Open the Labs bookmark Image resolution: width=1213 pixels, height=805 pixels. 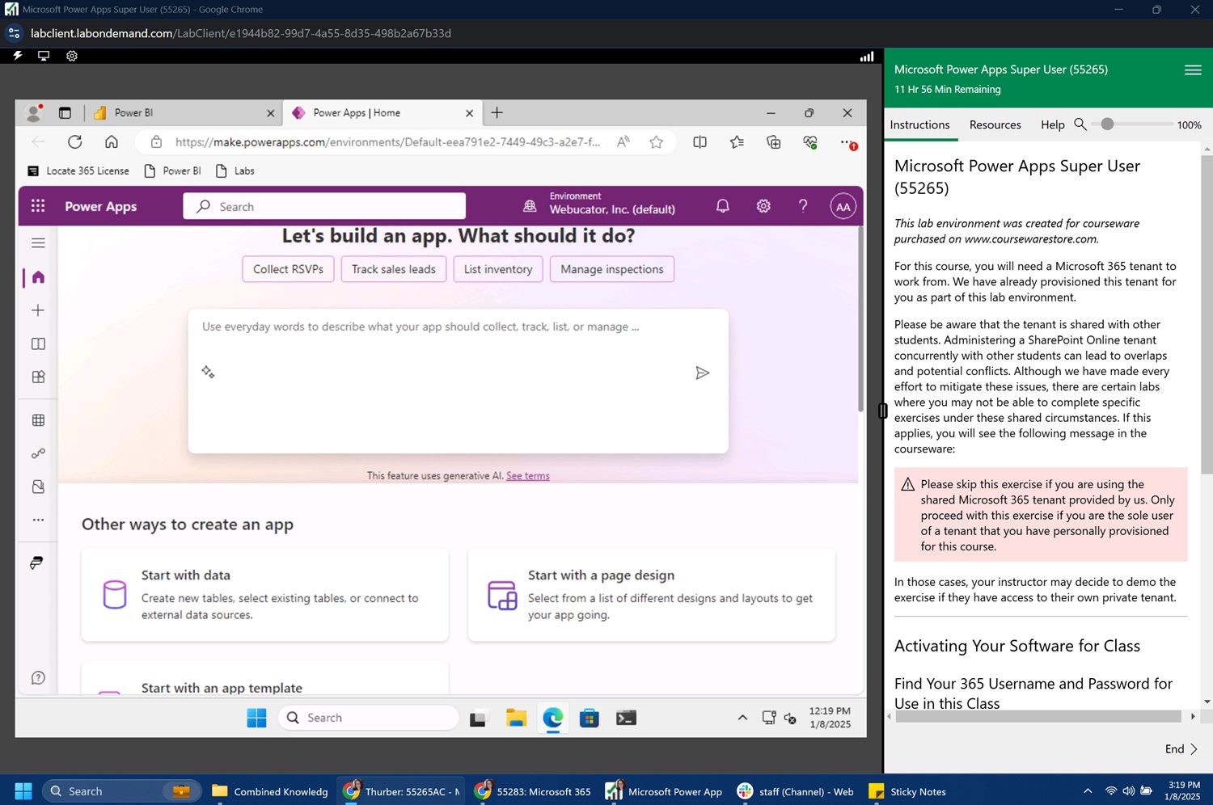(235, 171)
